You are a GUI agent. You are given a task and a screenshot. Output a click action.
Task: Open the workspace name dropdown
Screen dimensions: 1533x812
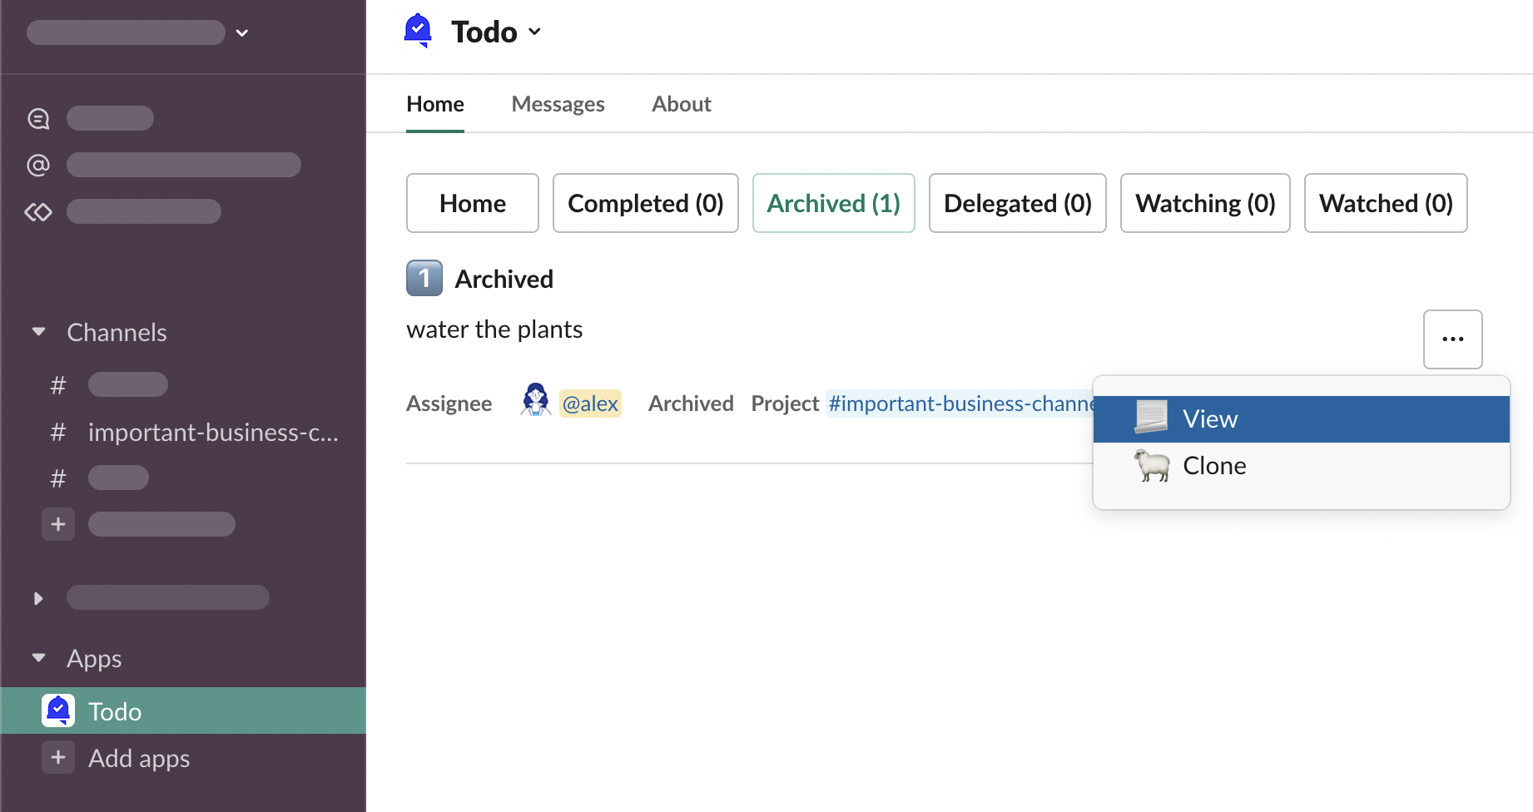click(x=241, y=33)
